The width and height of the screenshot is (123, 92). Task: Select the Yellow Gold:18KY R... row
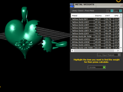click(95, 31)
